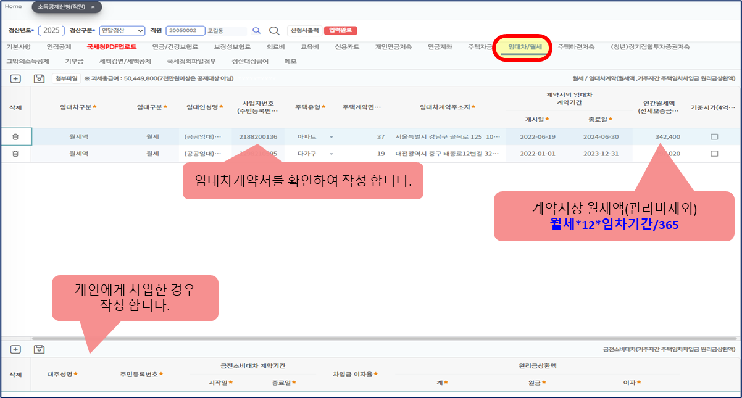Switch to 기부금 tab
742x398 pixels.
(x=74, y=61)
